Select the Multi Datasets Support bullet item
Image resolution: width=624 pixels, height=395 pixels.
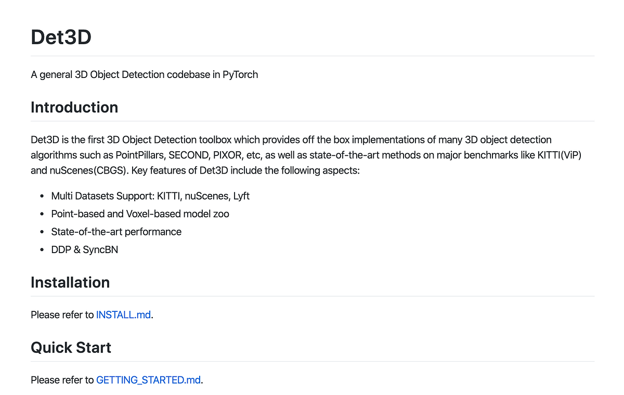point(150,196)
